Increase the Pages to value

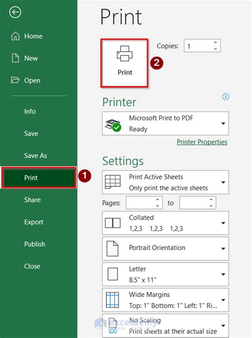211,200
